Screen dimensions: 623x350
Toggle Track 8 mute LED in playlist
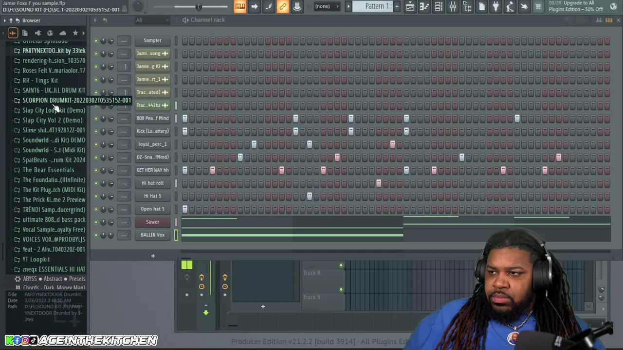tap(341, 265)
